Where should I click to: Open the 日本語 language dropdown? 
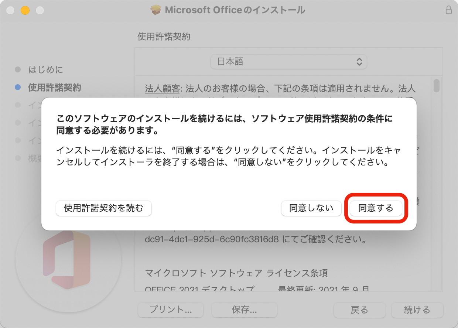pos(288,62)
